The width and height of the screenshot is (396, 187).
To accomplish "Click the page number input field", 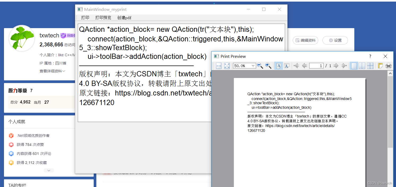I will pos(316,66).
